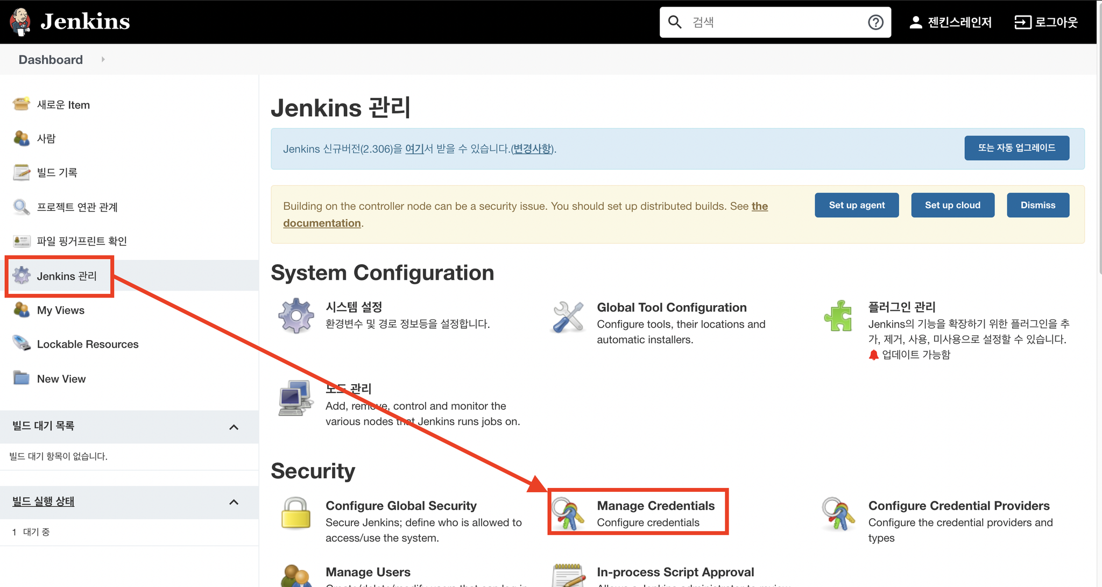Open the 새로운 Item menu entry

pyautogui.click(x=63, y=105)
